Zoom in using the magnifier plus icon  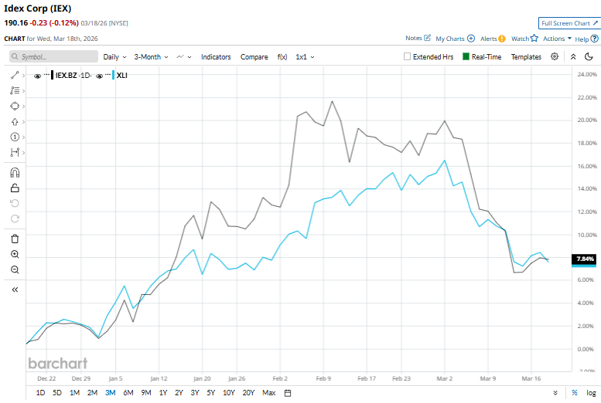click(15, 254)
